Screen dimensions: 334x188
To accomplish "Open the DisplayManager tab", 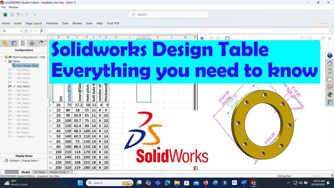I will (40, 43).
